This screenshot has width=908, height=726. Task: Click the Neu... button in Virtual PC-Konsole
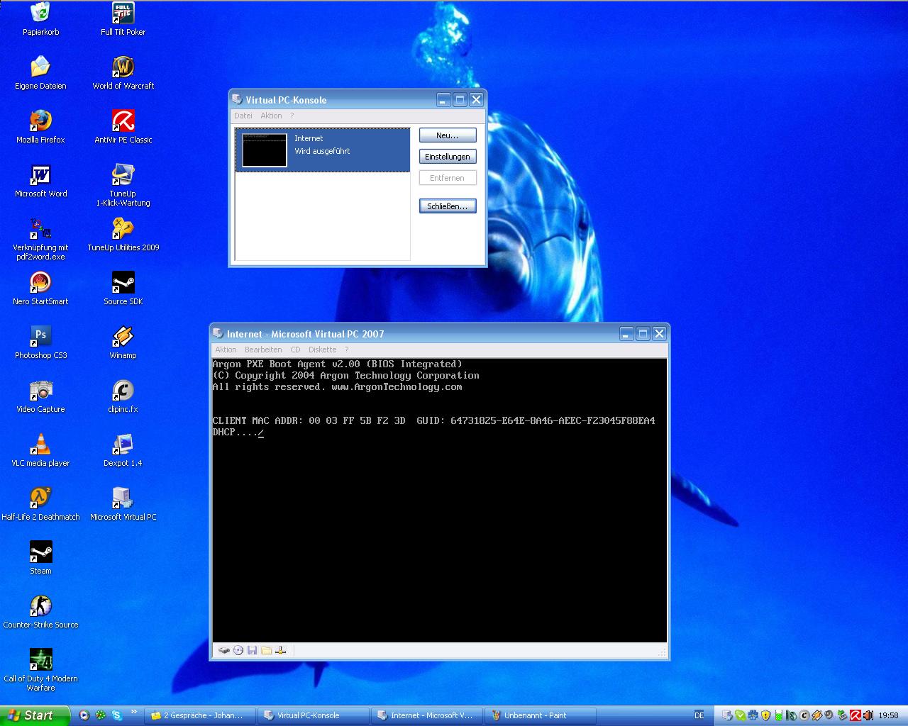pos(448,135)
